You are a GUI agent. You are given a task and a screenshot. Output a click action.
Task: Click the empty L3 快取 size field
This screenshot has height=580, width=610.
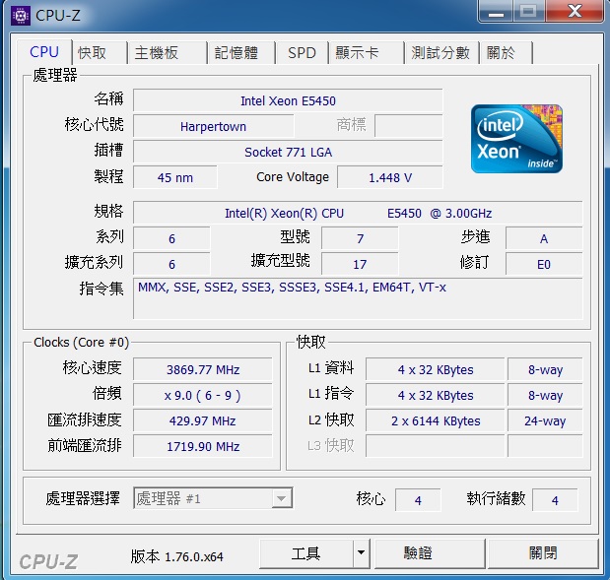[x=436, y=446]
